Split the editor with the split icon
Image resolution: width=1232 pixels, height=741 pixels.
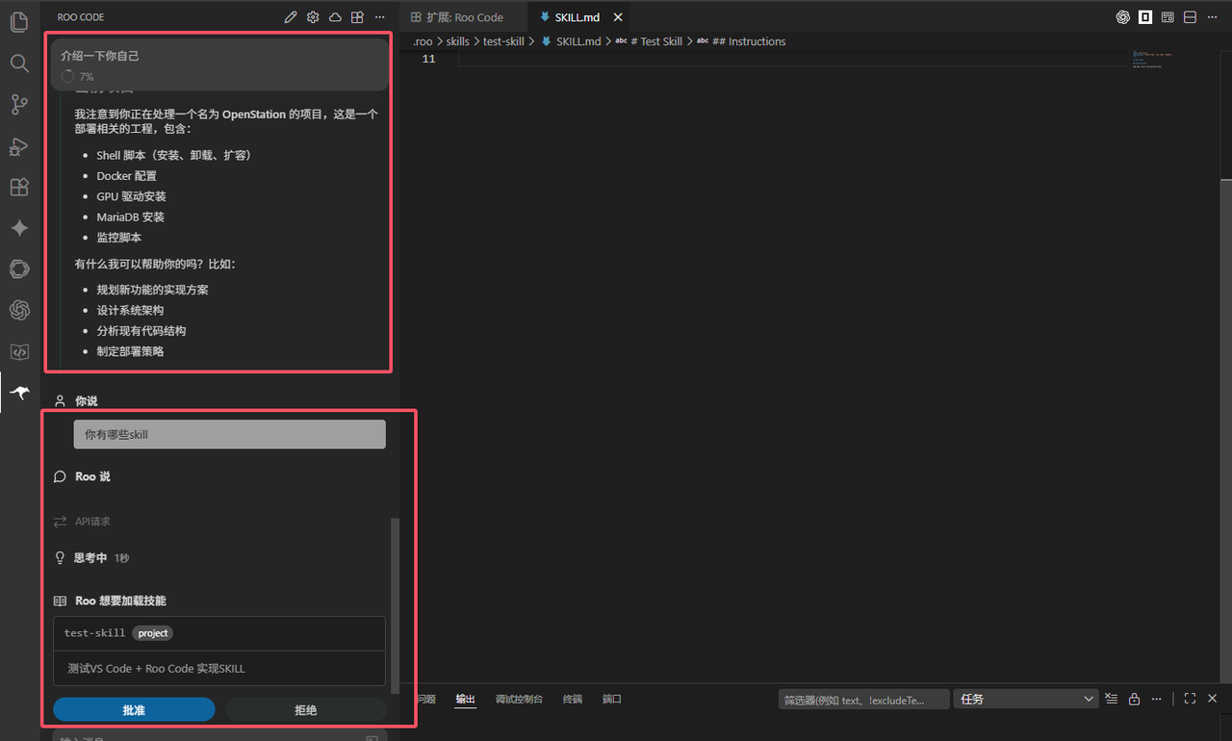point(1190,17)
